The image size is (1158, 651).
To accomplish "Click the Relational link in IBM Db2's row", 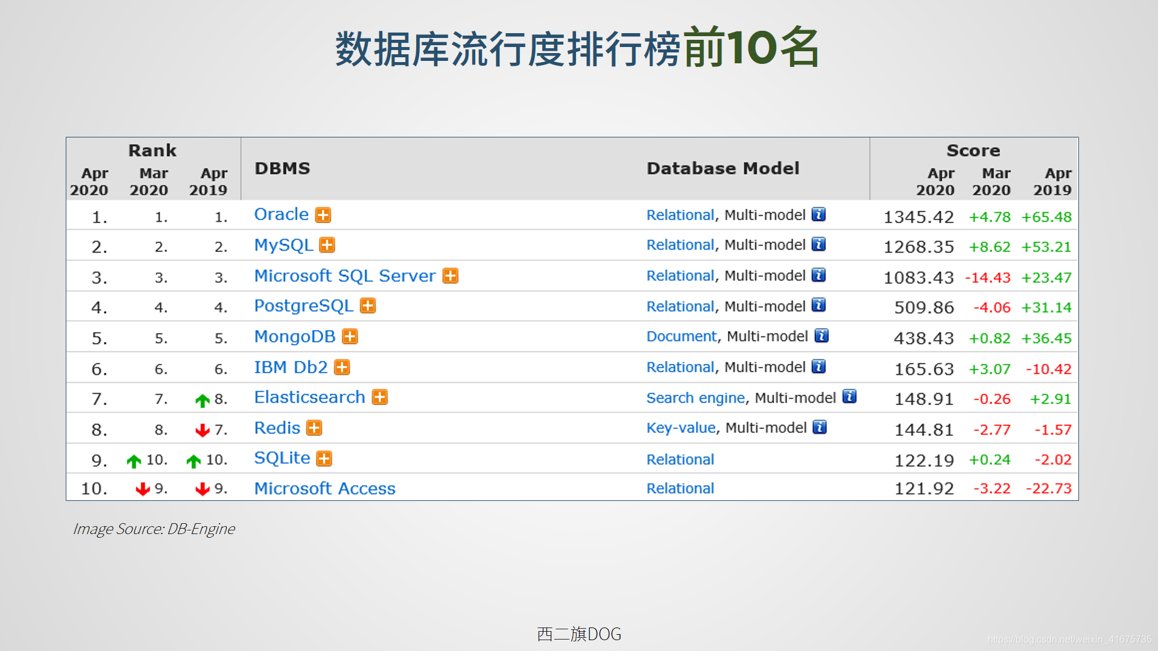I will click(680, 368).
